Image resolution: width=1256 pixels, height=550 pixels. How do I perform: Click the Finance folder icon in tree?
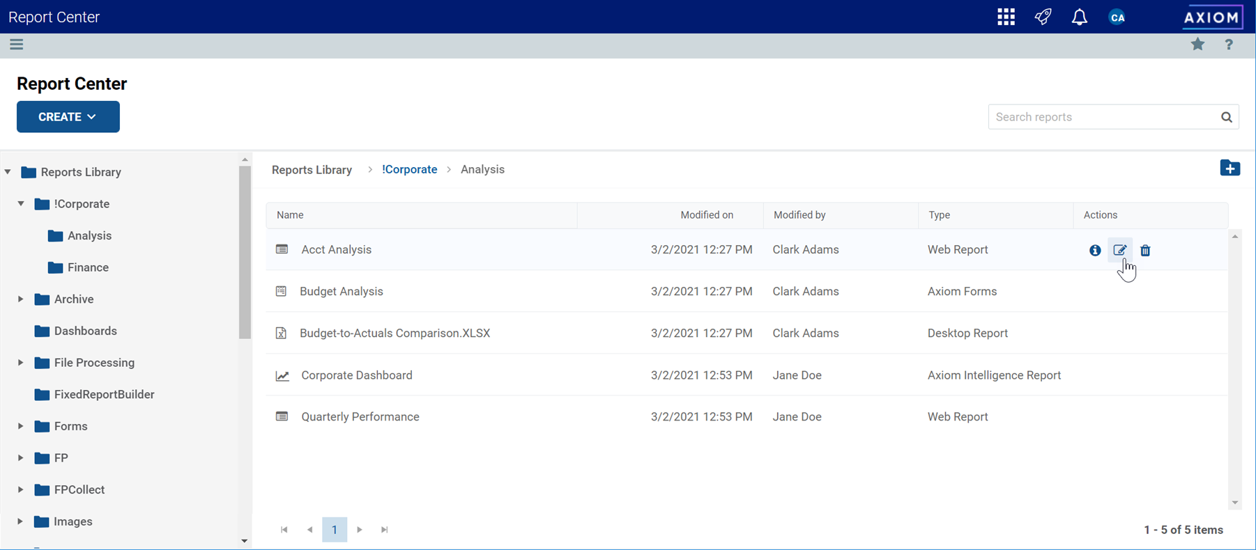coord(56,267)
